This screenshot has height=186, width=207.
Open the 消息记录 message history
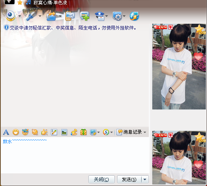(x=129, y=132)
